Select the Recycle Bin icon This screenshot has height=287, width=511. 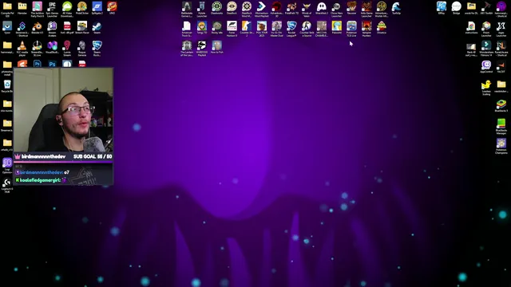[x=7, y=85]
